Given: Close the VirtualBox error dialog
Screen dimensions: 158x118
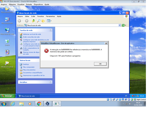Looking at the screenshot, I should (x=106, y=43).
